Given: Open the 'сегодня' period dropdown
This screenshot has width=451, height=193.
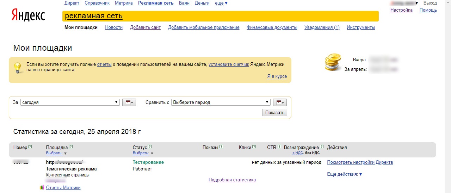Looking at the screenshot, I should coord(70,102).
